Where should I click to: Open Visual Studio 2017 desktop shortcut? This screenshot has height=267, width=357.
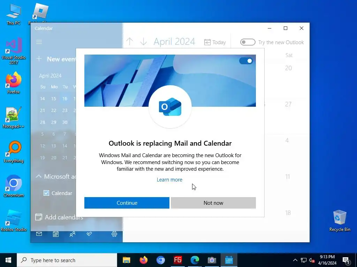coord(14,51)
